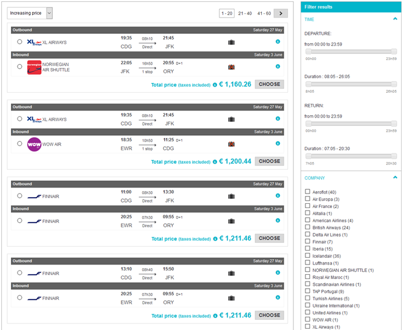This screenshot has height=330, width=403.
Task: Select the XL Airways 19:35 outbound radio in first result
Action: [20, 42]
